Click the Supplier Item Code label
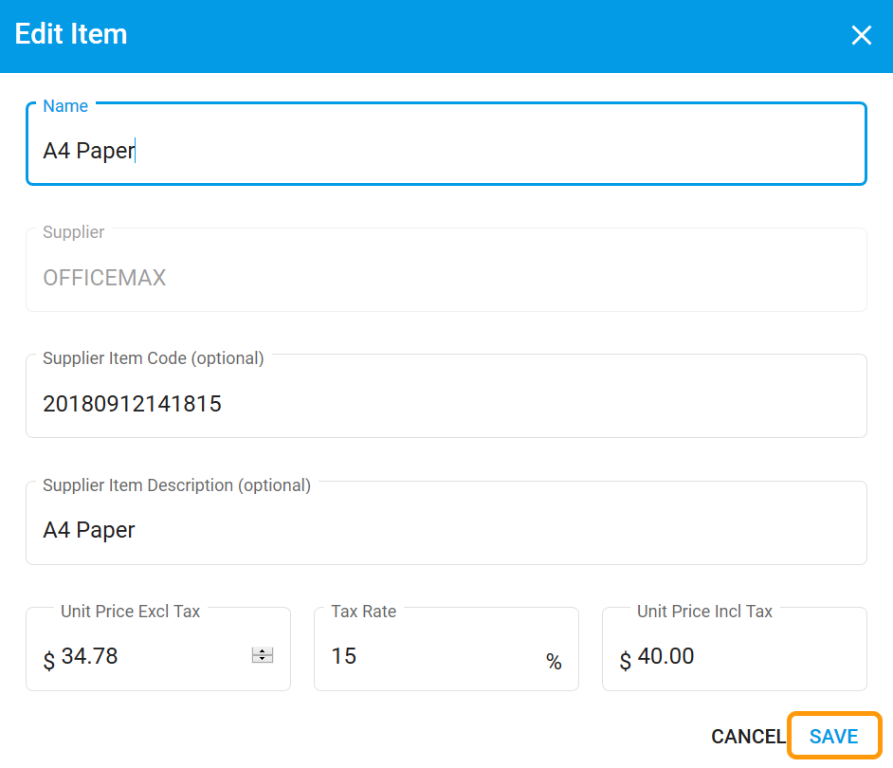893x768 pixels. [153, 358]
